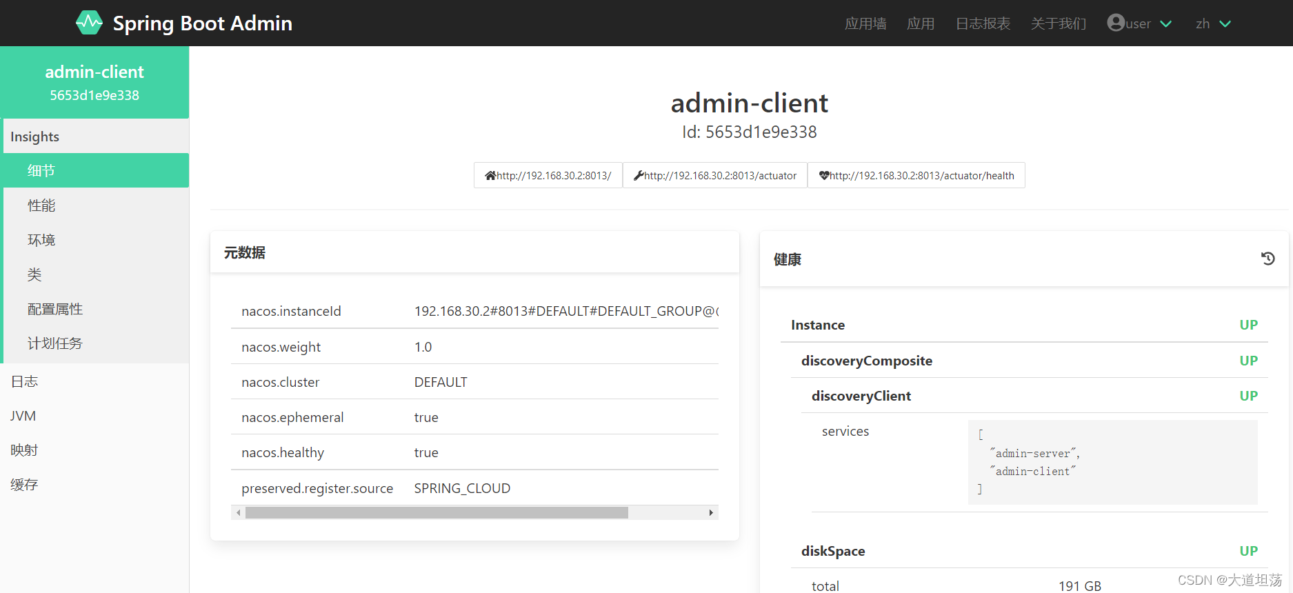Click the nacos.healthy key

pyautogui.click(x=283, y=452)
